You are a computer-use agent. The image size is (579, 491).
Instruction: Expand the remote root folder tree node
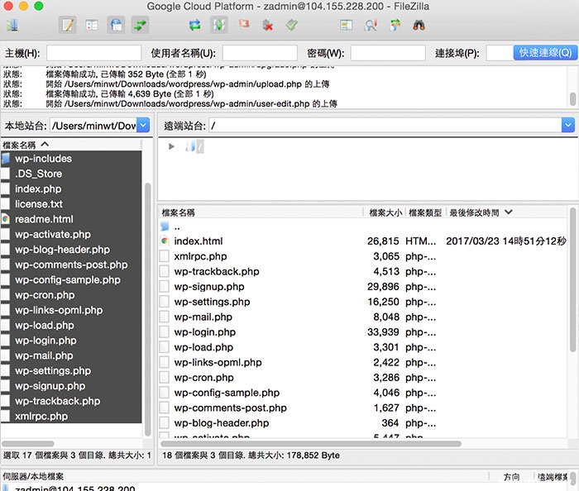pyautogui.click(x=171, y=146)
